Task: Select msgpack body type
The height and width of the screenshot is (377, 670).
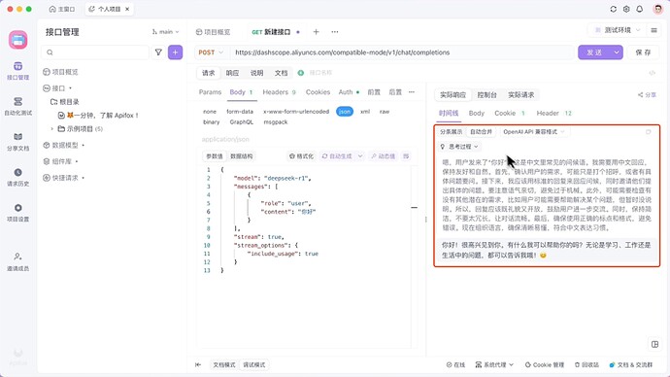Action: (x=276, y=121)
